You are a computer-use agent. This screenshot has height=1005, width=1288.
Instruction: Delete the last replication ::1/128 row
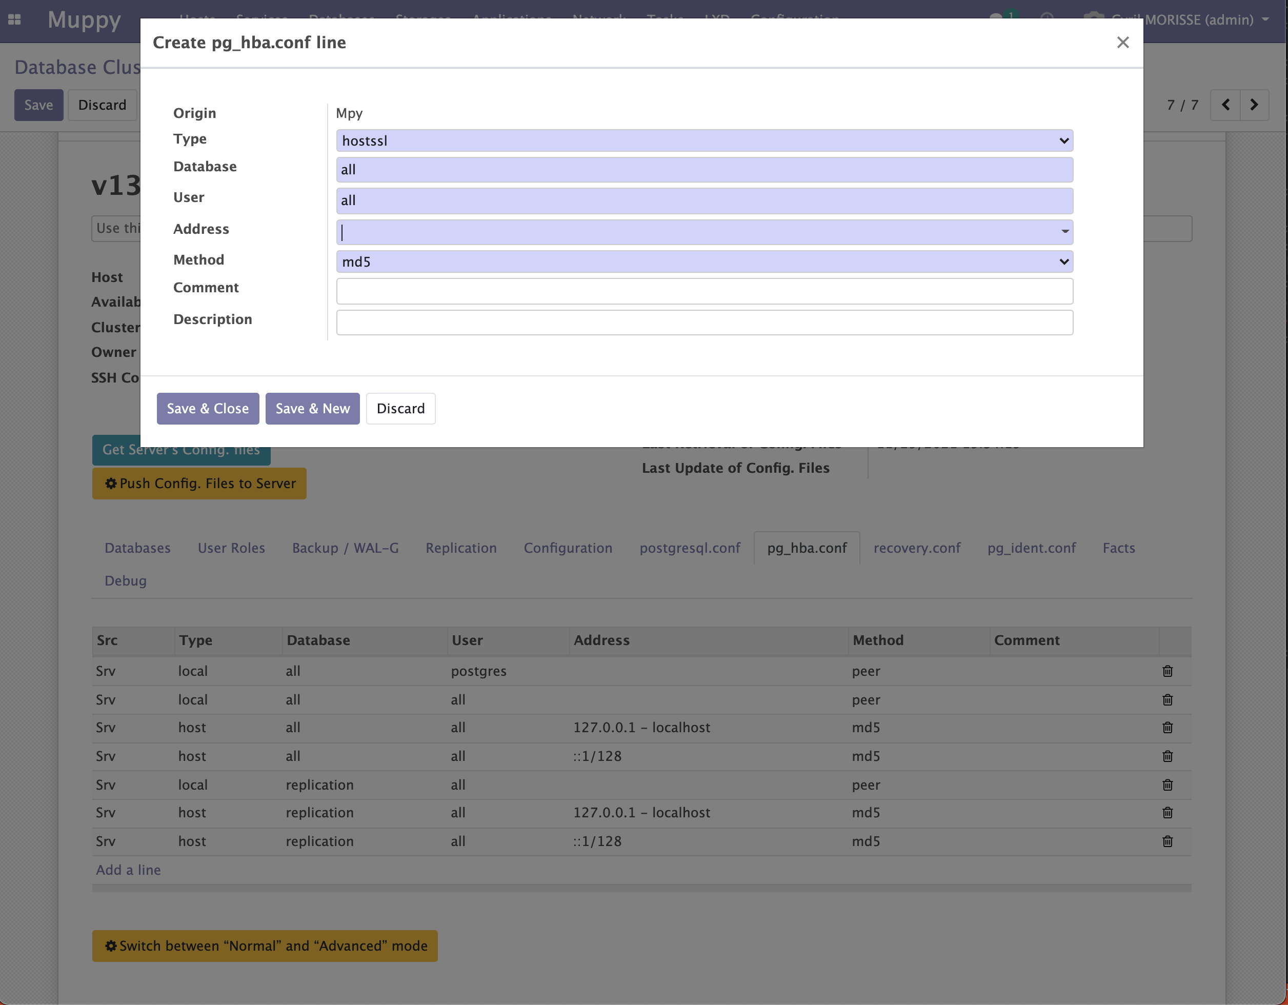click(x=1167, y=841)
